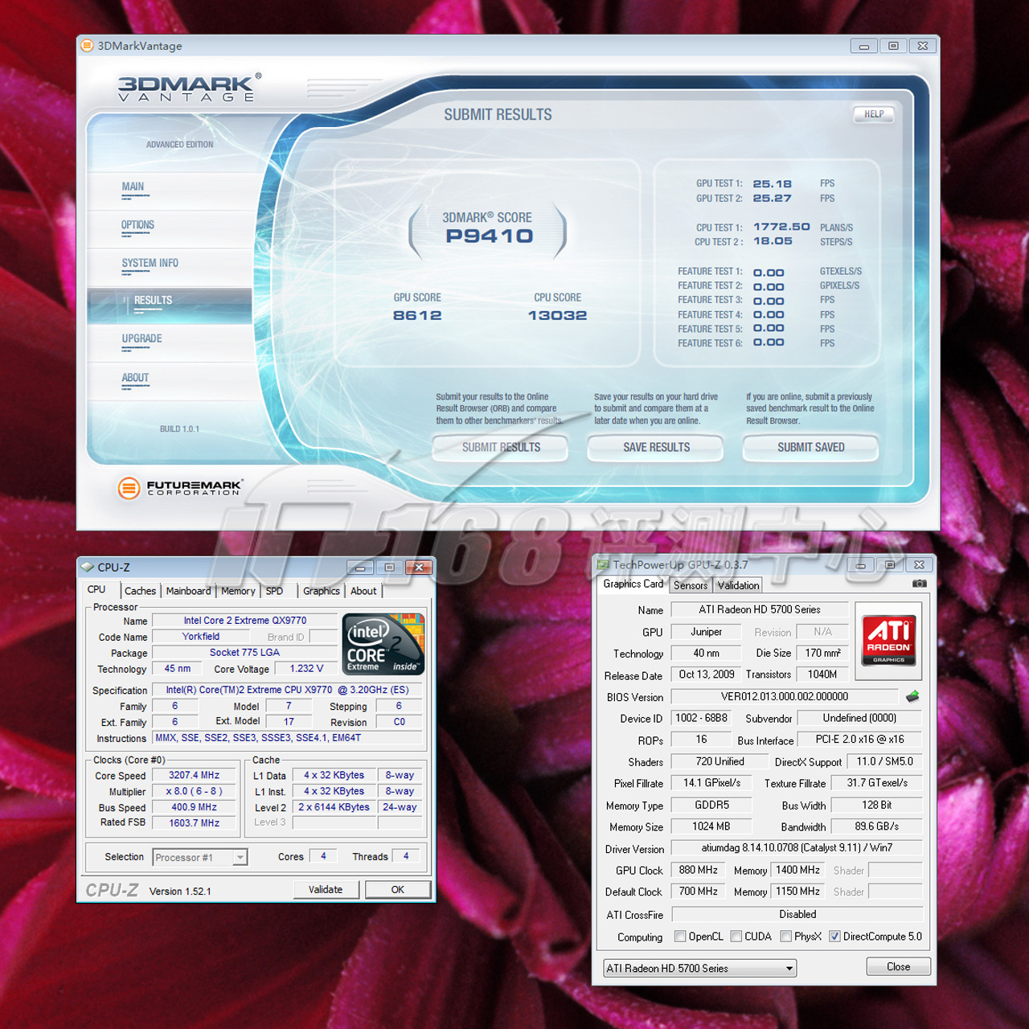Click the Intel Core 2 Extreme logo in CPU-Z
The width and height of the screenshot is (1029, 1029).
[x=383, y=644]
